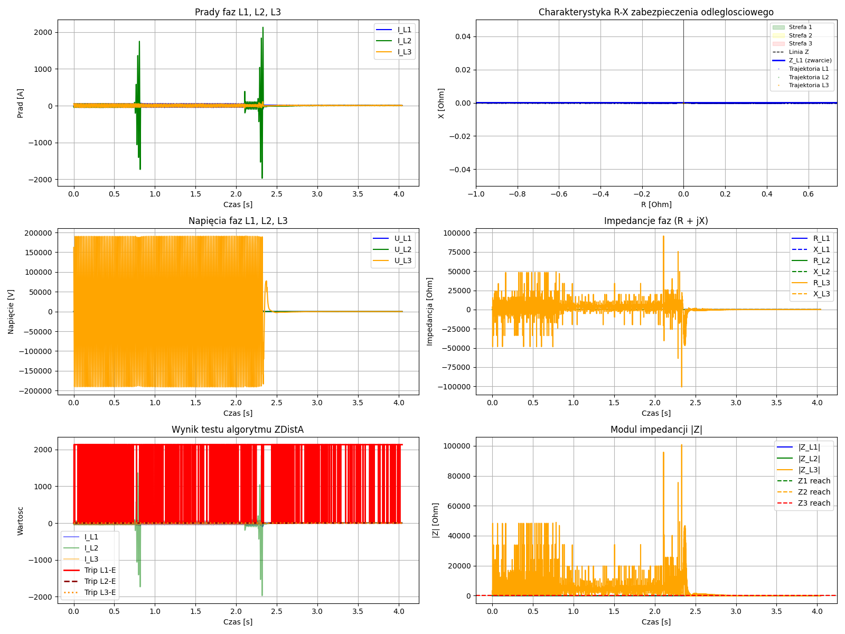Image resolution: width=845 pixels, height=634 pixels.
Task: Select 'Trajektoria L3' in the R-X legend
Action: tap(809, 85)
